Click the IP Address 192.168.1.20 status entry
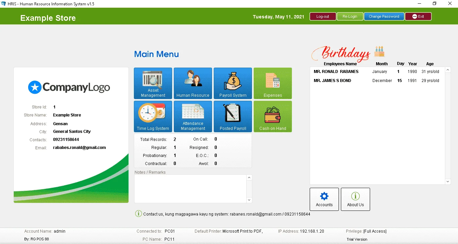The image size is (458, 244). (x=301, y=231)
